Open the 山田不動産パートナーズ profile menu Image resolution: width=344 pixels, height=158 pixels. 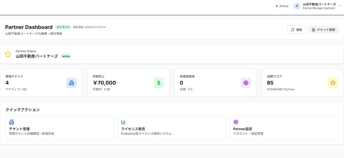click(319, 6)
